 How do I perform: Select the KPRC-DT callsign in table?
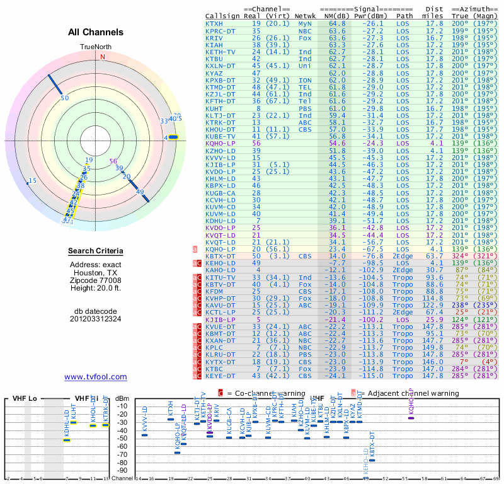coord(220,31)
